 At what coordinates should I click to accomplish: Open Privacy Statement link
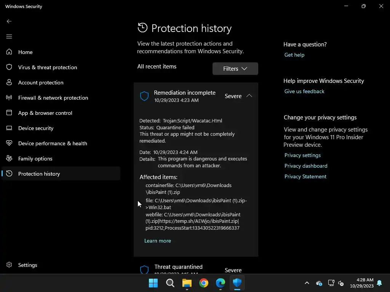[305, 176]
